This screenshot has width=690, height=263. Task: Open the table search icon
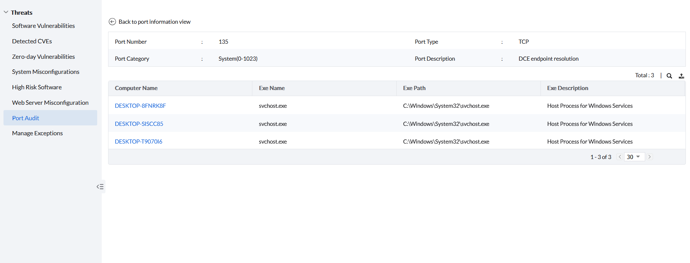coord(669,76)
